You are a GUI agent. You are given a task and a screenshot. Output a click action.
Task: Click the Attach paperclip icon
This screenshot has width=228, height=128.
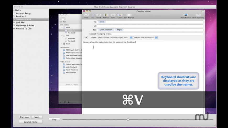coord(99,15)
